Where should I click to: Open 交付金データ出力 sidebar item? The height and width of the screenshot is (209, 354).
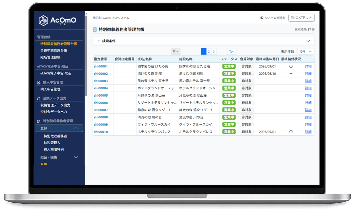point(54,112)
